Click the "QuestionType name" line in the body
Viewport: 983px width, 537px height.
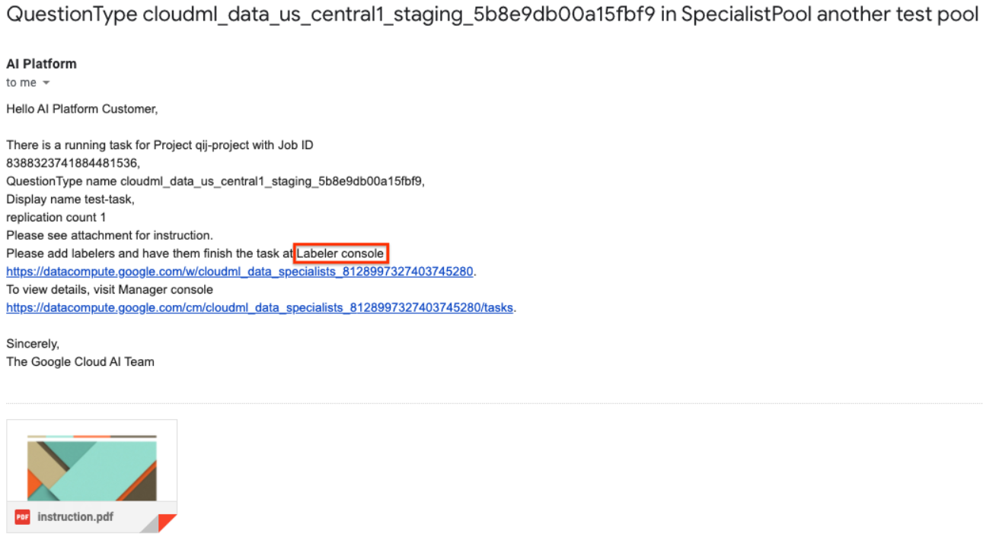(215, 181)
